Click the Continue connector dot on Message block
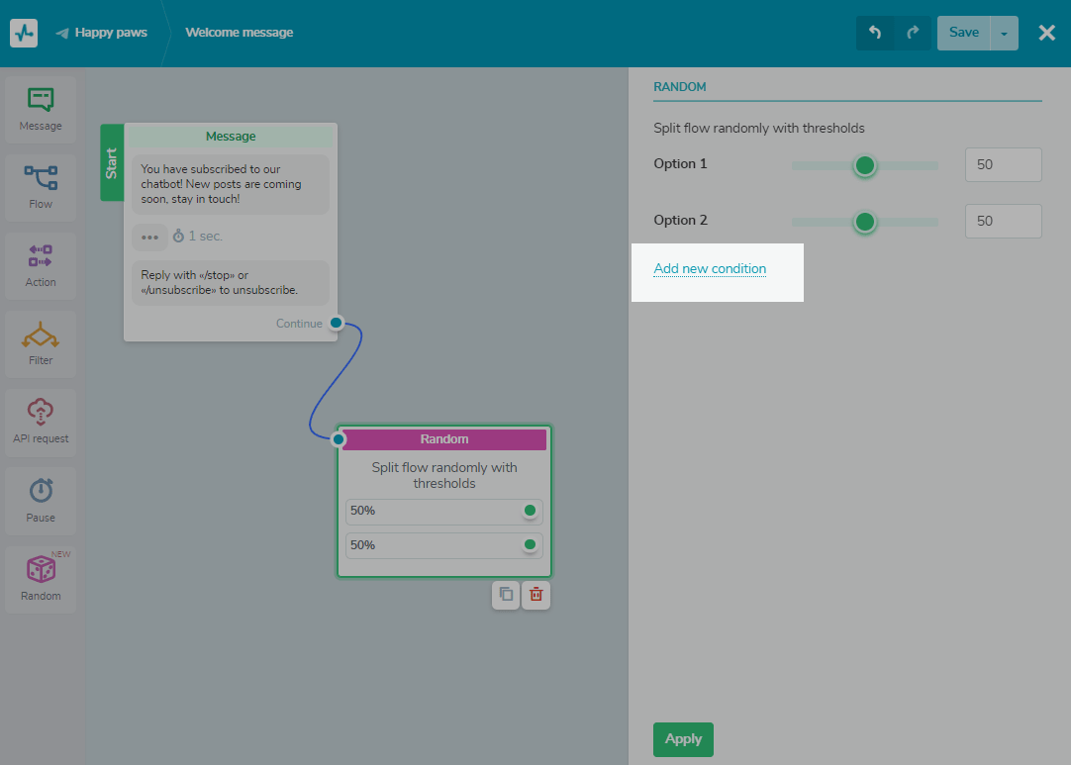 click(336, 323)
